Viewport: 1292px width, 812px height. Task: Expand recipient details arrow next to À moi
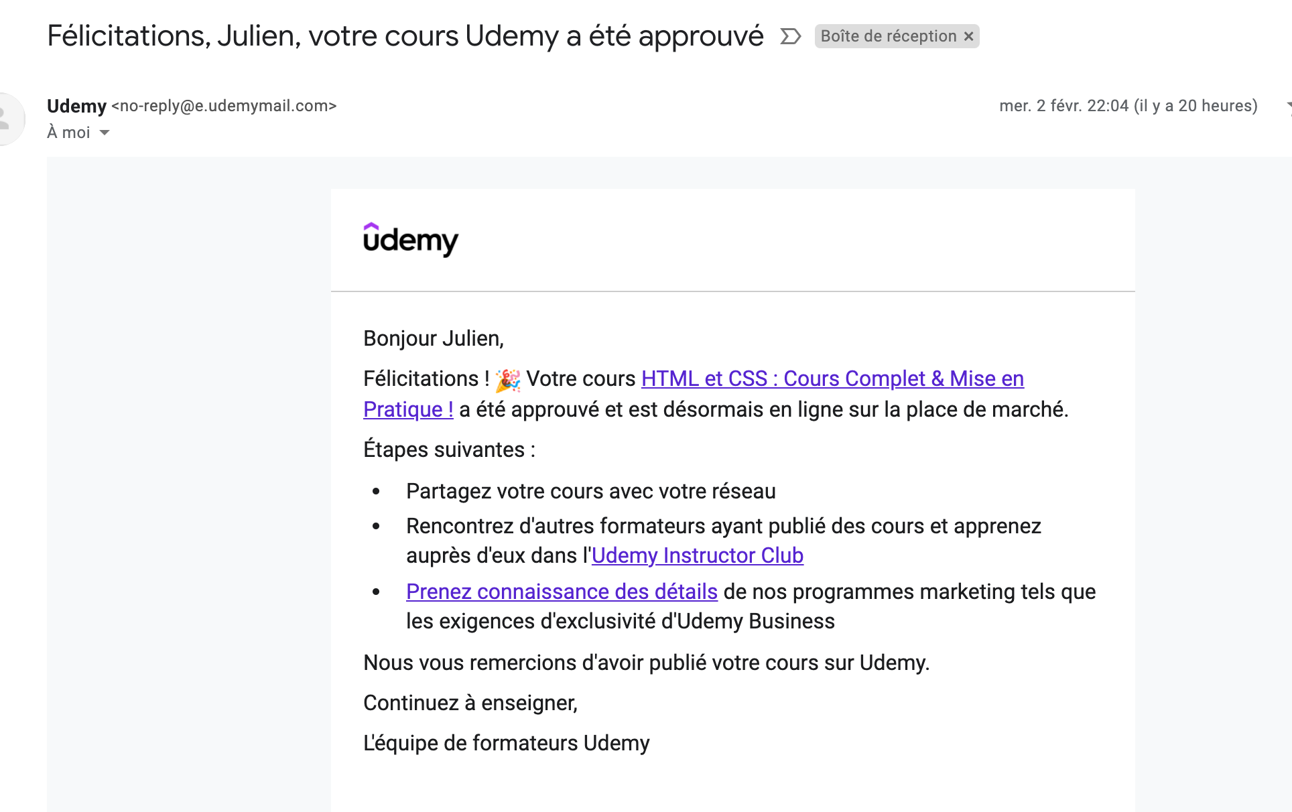coord(105,133)
